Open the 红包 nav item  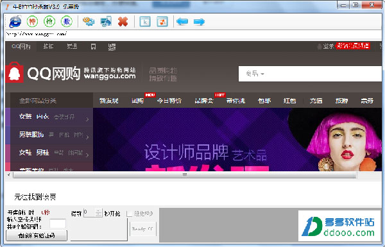point(290,101)
